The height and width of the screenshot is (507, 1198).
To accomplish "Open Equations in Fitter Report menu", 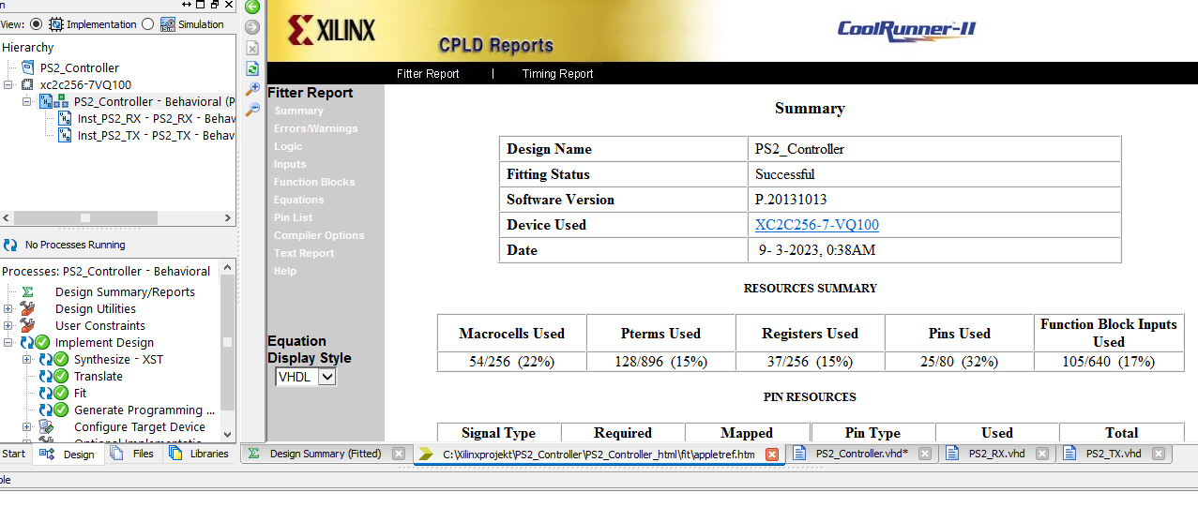I will [x=298, y=200].
